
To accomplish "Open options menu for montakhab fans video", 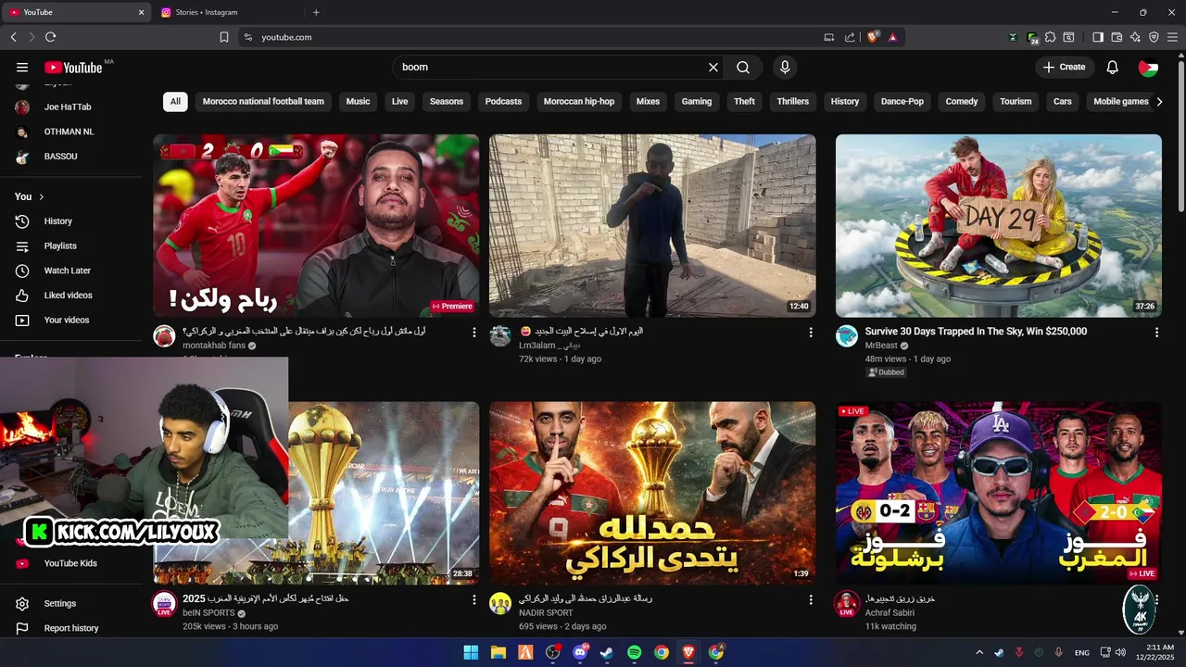I will pos(474,333).
